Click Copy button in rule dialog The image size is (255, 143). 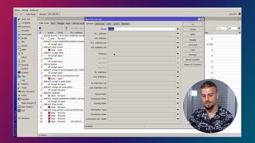(193, 50)
